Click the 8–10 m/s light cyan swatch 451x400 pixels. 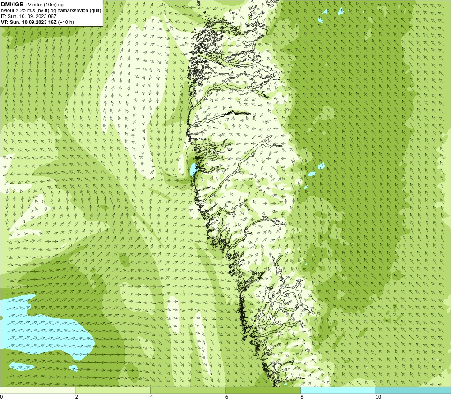[x=338, y=391]
